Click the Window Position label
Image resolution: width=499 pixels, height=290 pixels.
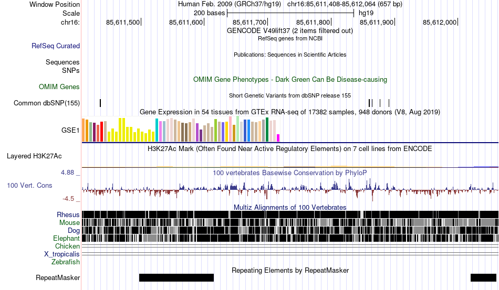[55, 4]
